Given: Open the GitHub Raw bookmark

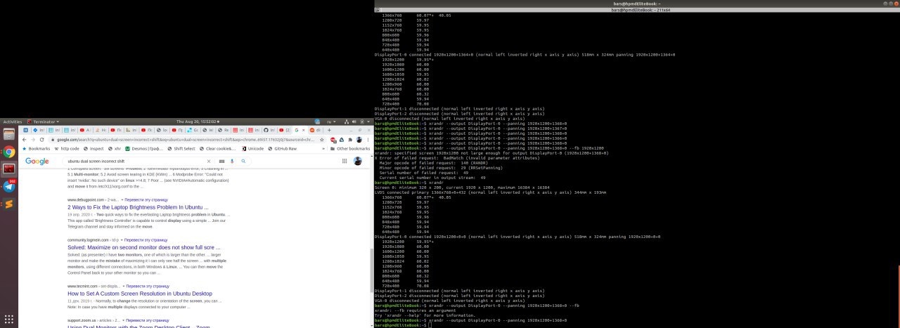Looking at the screenshot, I should click(281, 149).
